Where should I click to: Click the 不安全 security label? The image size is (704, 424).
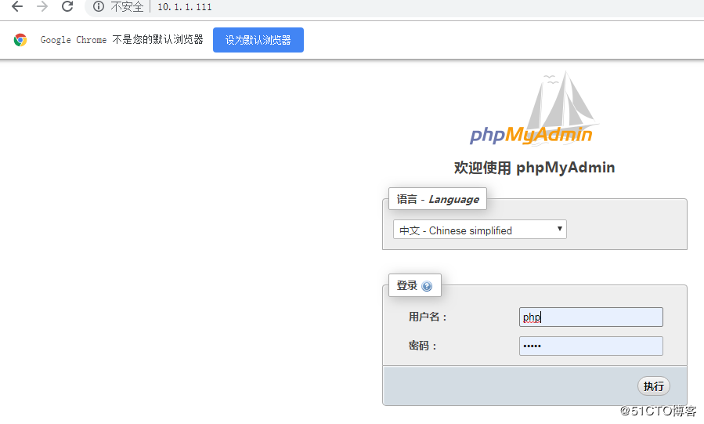point(127,7)
